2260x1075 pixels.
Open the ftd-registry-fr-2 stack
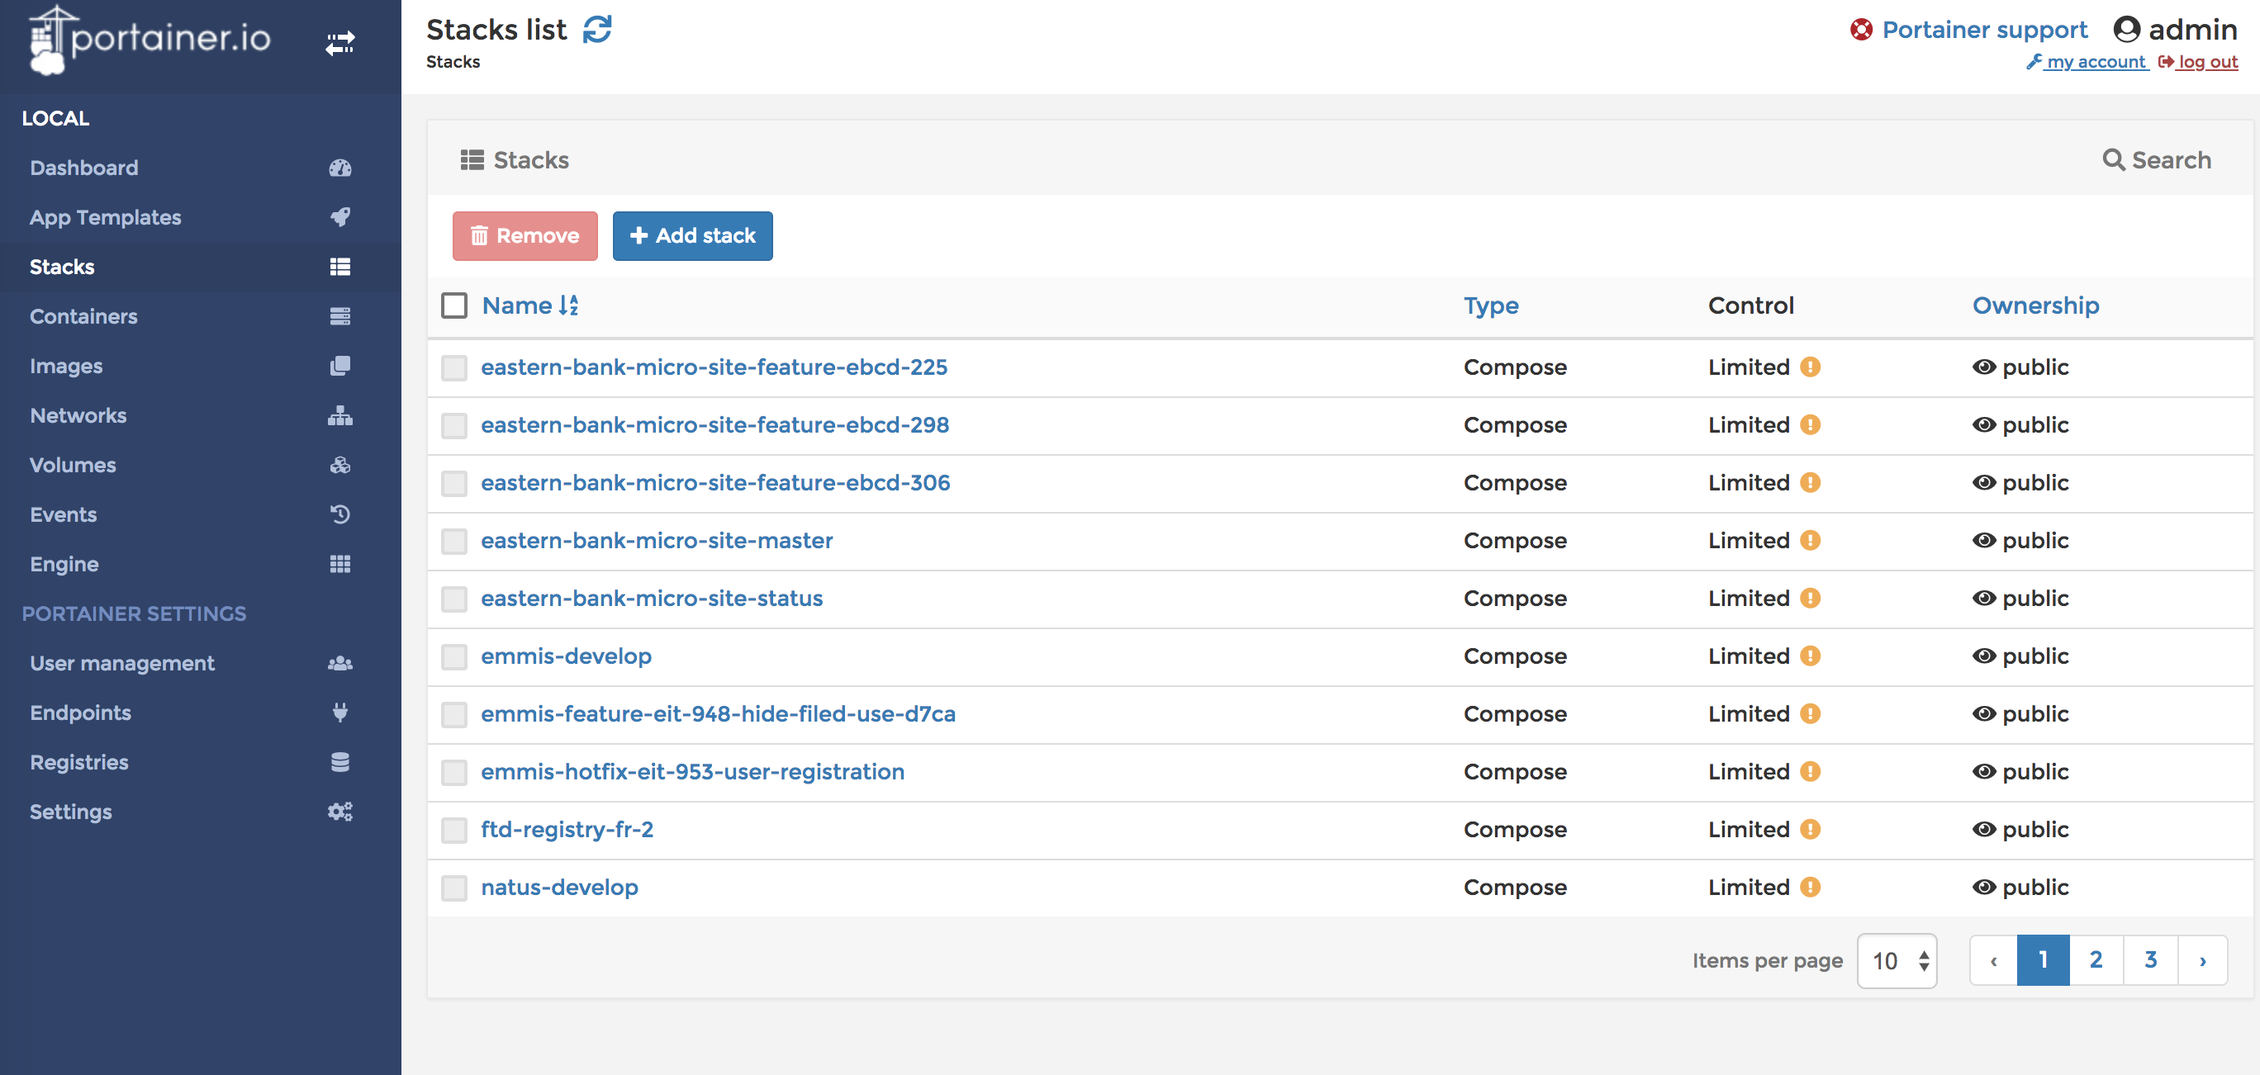[567, 830]
